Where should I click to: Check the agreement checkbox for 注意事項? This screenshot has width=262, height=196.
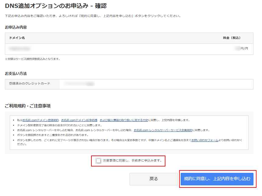click(98, 160)
